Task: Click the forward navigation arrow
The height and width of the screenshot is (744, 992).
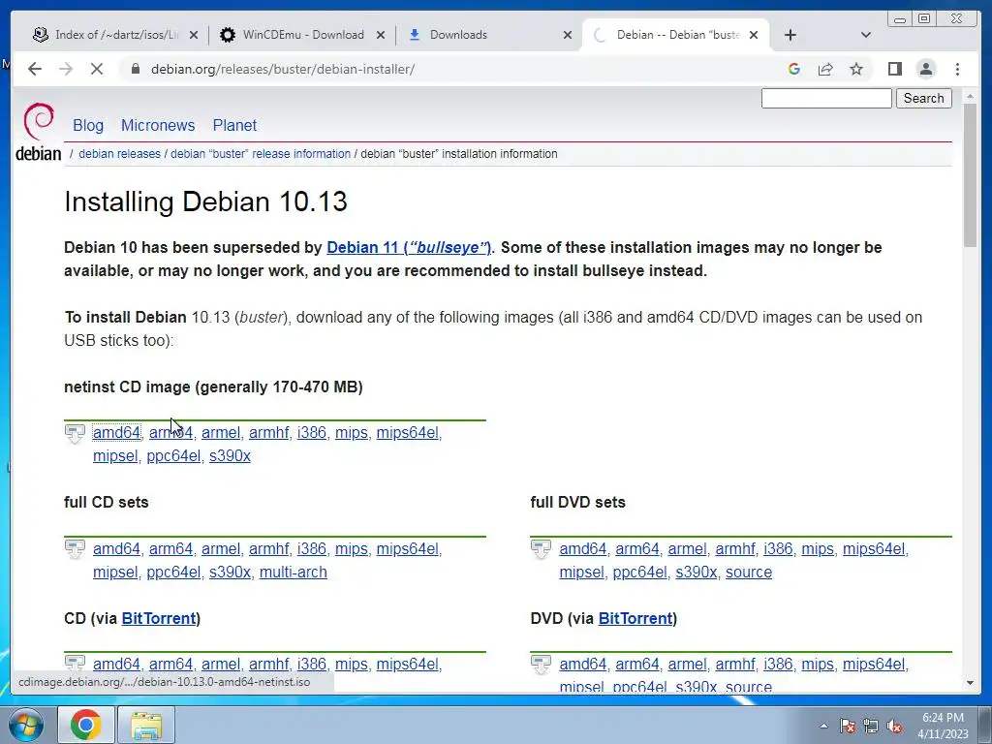Action: click(x=66, y=69)
